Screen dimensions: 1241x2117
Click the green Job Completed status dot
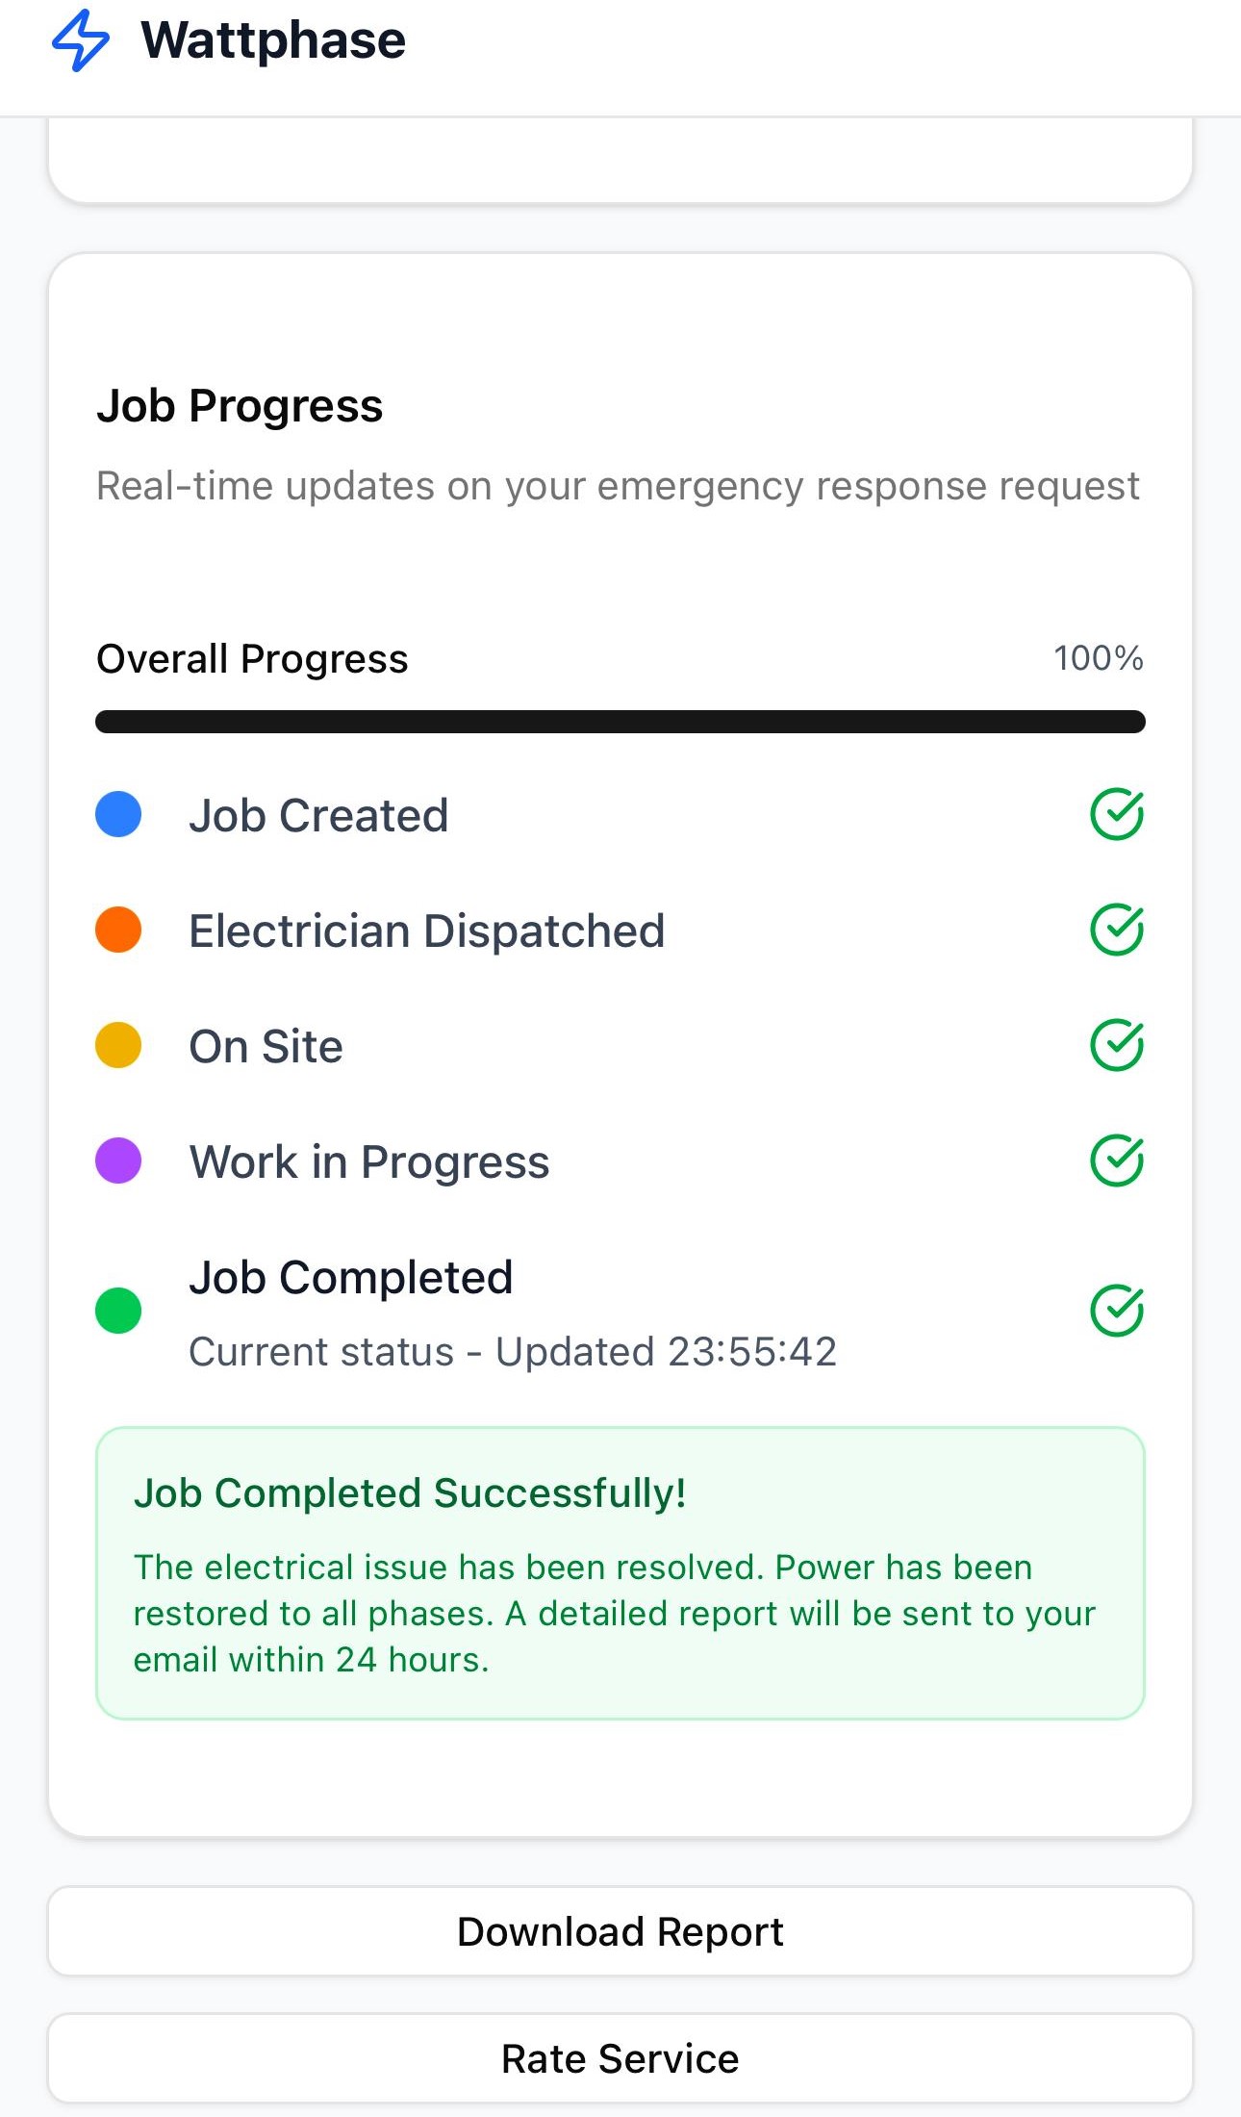(x=118, y=1311)
